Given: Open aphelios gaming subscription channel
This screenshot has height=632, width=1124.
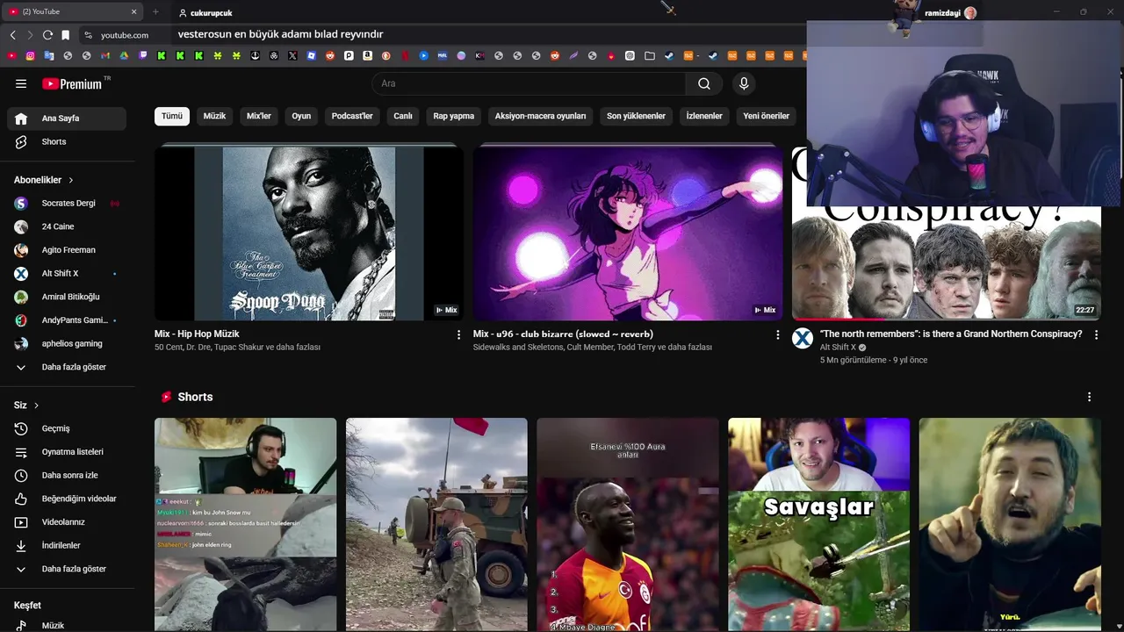Looking at the screenshot, I should pos(67,343).
